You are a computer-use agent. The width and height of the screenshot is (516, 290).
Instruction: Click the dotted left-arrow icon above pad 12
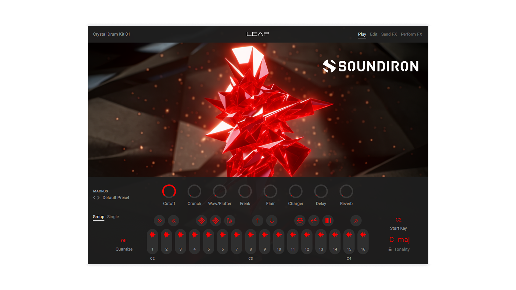pos(314,221)
